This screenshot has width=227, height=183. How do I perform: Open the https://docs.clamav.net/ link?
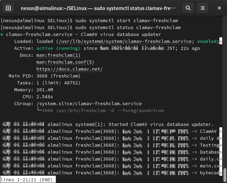click(x=69, y=69)
